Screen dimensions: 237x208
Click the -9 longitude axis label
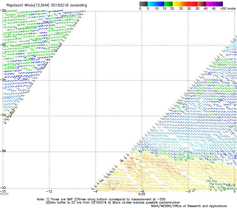pyautogui.click(x=95, y=191)
